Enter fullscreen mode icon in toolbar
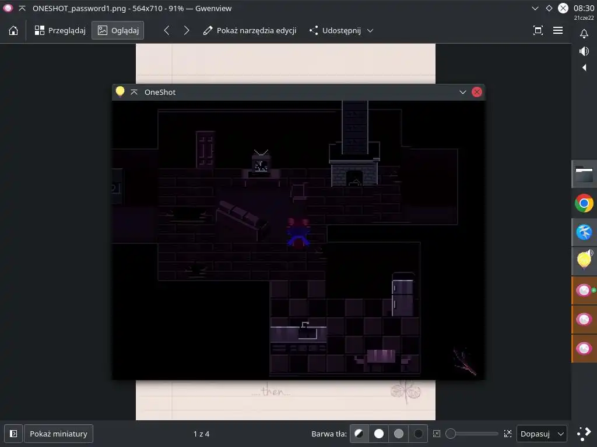This screenshot has height=447, width=597. [x=538, y=30]
